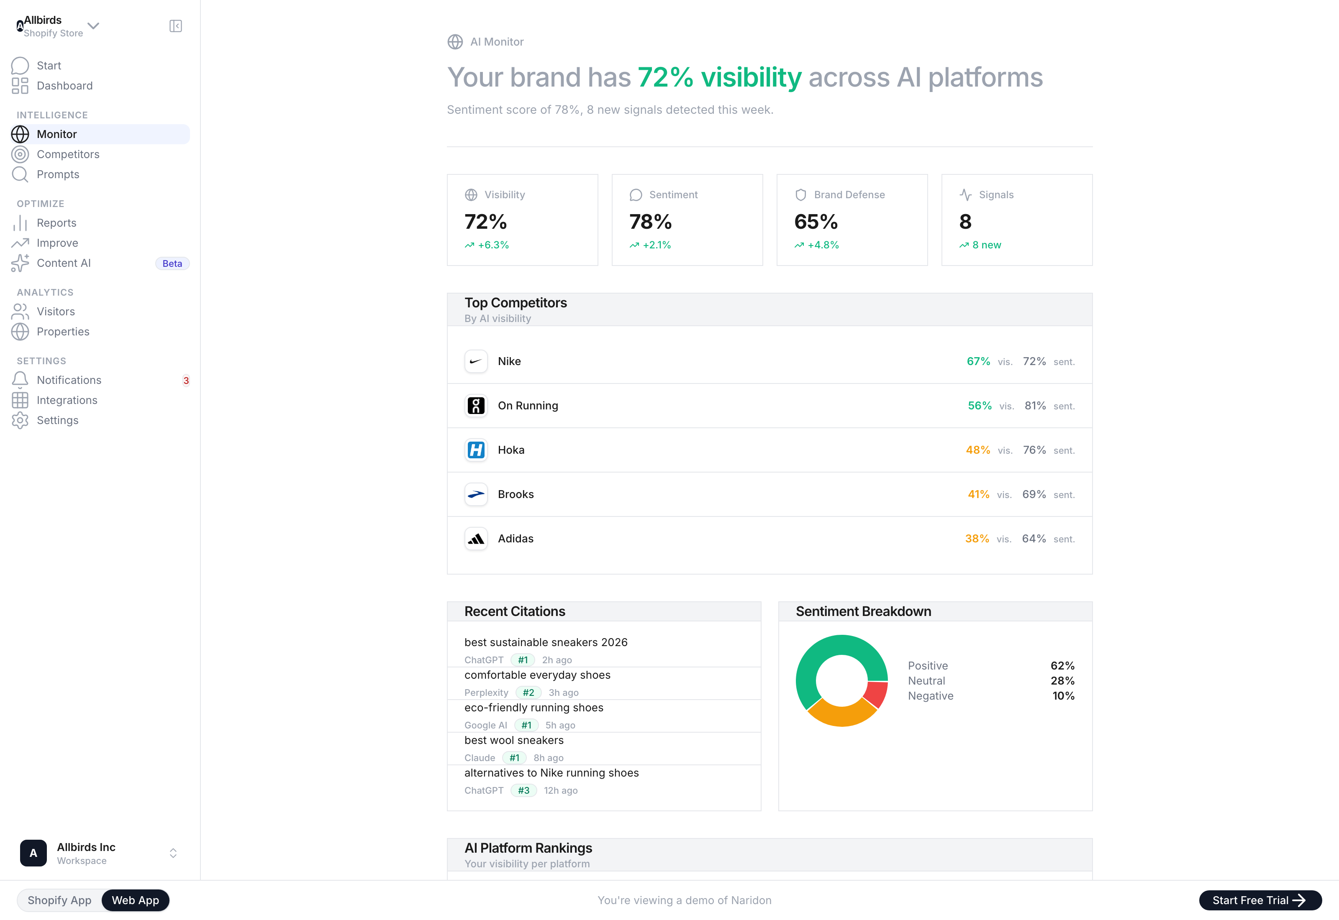1339x920 pixels.
Task: Click the notifications count badge showing 3
Action: (x=186, y=381)
